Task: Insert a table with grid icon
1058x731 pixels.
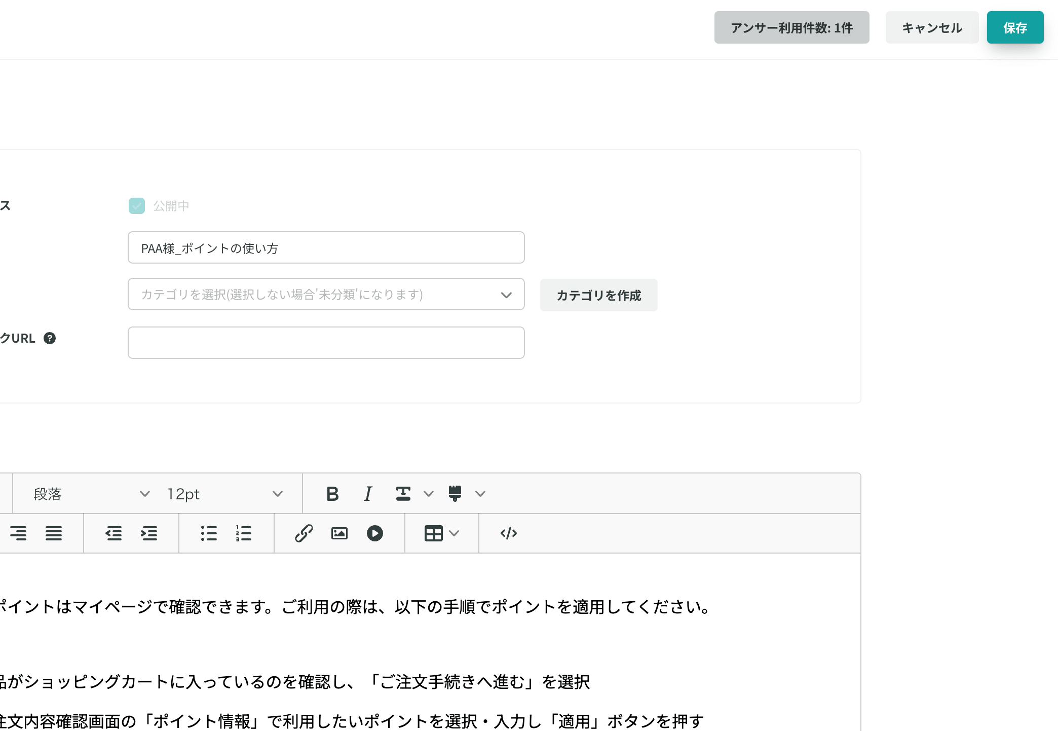Action: (434, 533)
